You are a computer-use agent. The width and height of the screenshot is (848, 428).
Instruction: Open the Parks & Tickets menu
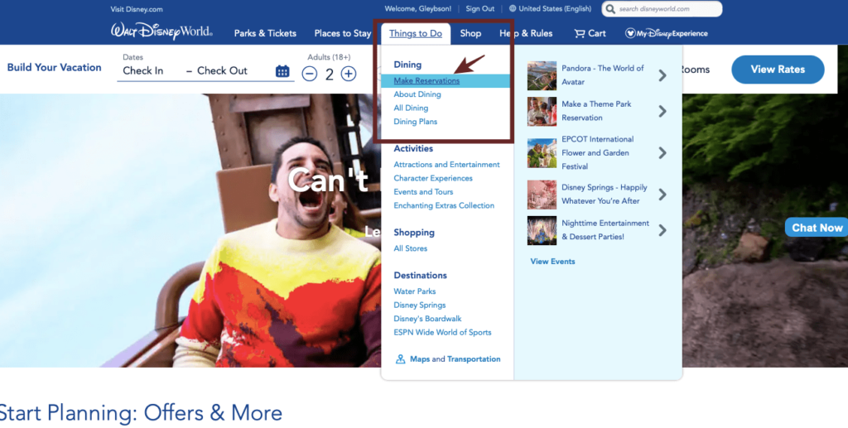pos(265,34)
